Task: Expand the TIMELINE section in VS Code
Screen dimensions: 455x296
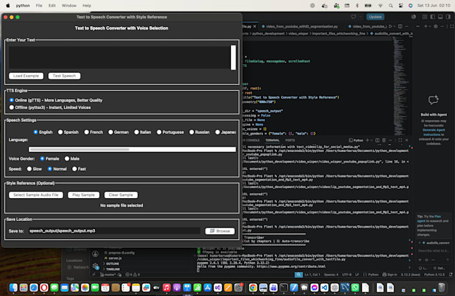Action: click(113, 269)
